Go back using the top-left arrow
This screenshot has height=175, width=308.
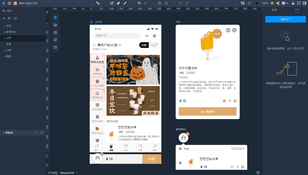point(4,3)
